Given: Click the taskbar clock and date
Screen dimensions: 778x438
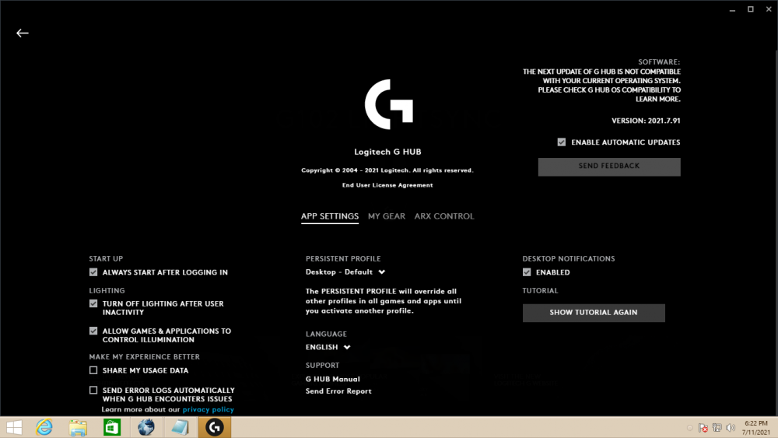Looking at the screenshot, I should click(755, 427).
